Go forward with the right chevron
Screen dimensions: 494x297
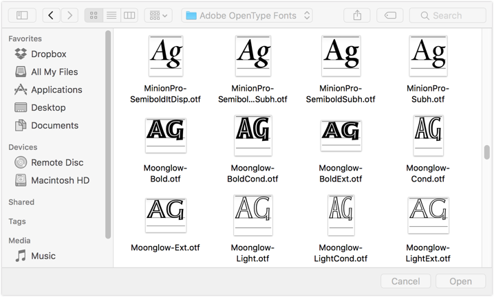[69, 15]
